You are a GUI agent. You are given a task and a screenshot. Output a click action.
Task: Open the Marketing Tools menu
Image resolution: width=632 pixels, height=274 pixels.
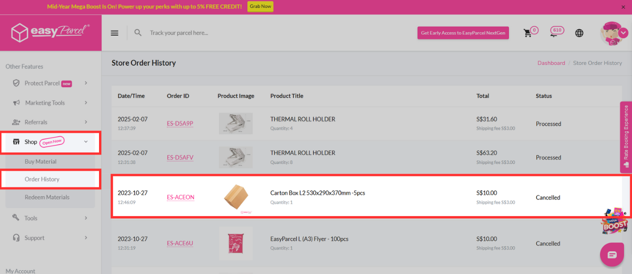(x=45, y=103)
